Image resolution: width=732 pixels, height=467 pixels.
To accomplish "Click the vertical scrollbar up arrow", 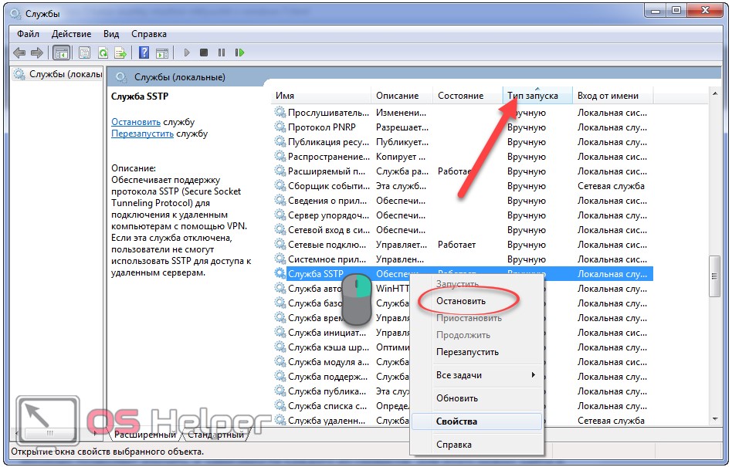I will (715, 93).
